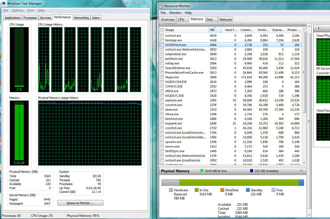Open the Options menu in Task Manager
The image size is (330, 219).
(18, 10)
